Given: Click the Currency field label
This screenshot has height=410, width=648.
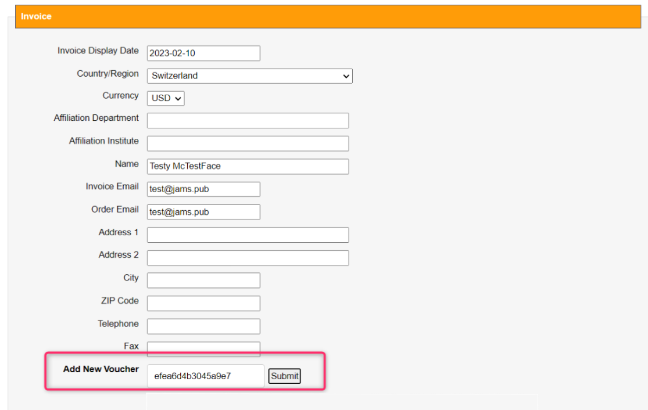Looking at the screenshot, I should click(120, 96).
